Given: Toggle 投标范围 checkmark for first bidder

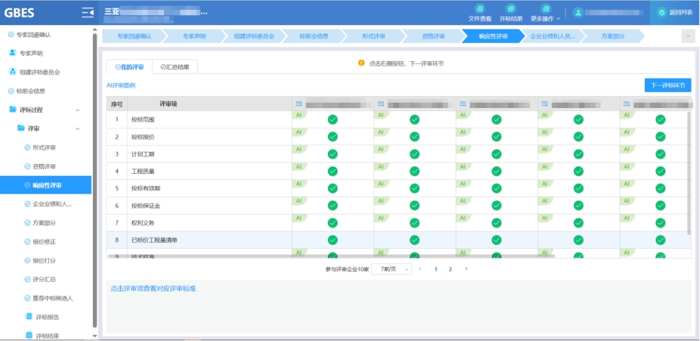Looking at the screenshot, I should coord(332,119).
